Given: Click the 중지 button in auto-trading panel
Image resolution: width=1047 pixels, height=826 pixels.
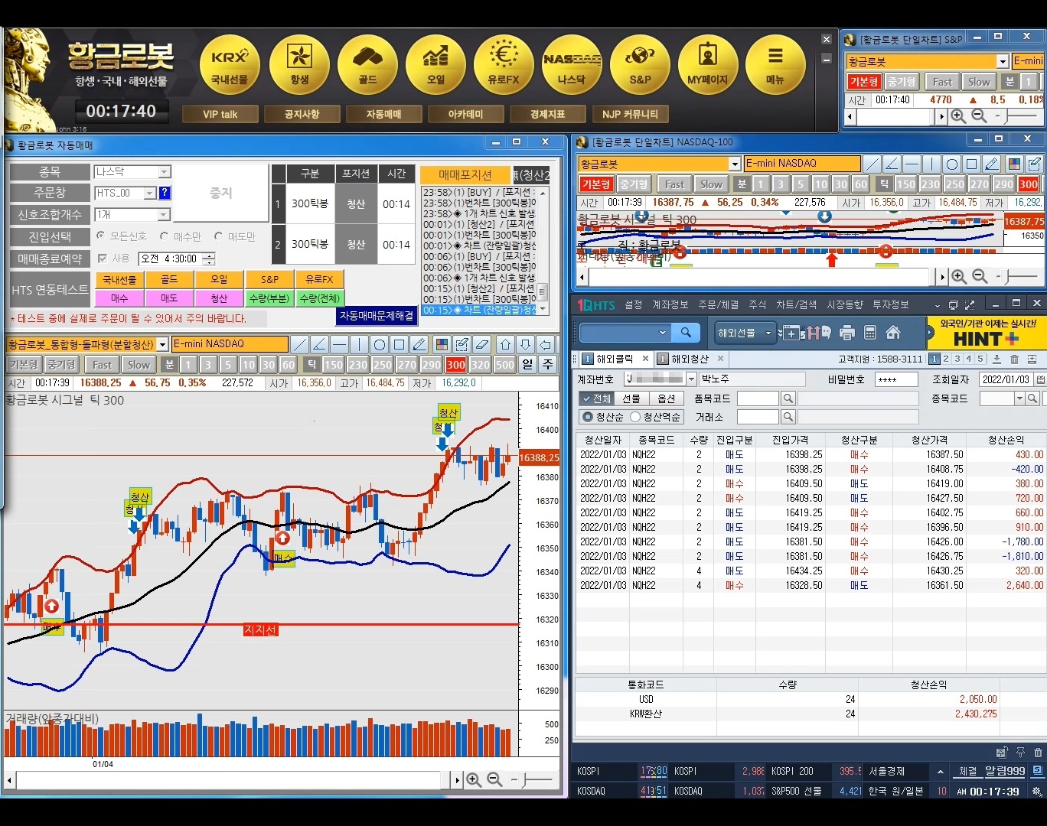Looking at the screenshot, I should pos(220,193).
